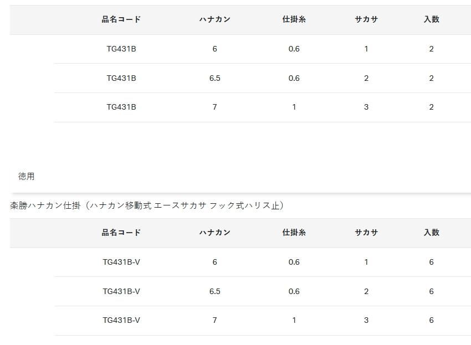Click 入数 value 2 in first TG431B row
Image resolution: width=471 pixels, height=345 pixels.
[x=431, y=49]
